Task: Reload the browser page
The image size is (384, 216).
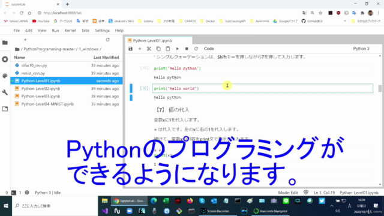Action: (22, 13)
